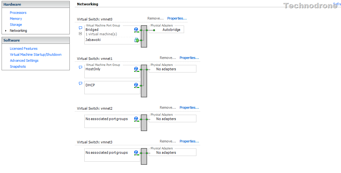Click the vmnet0 switch block graphic
This screenshot has width=341, height=173.
pyautogui.click(x=144, y=36)
